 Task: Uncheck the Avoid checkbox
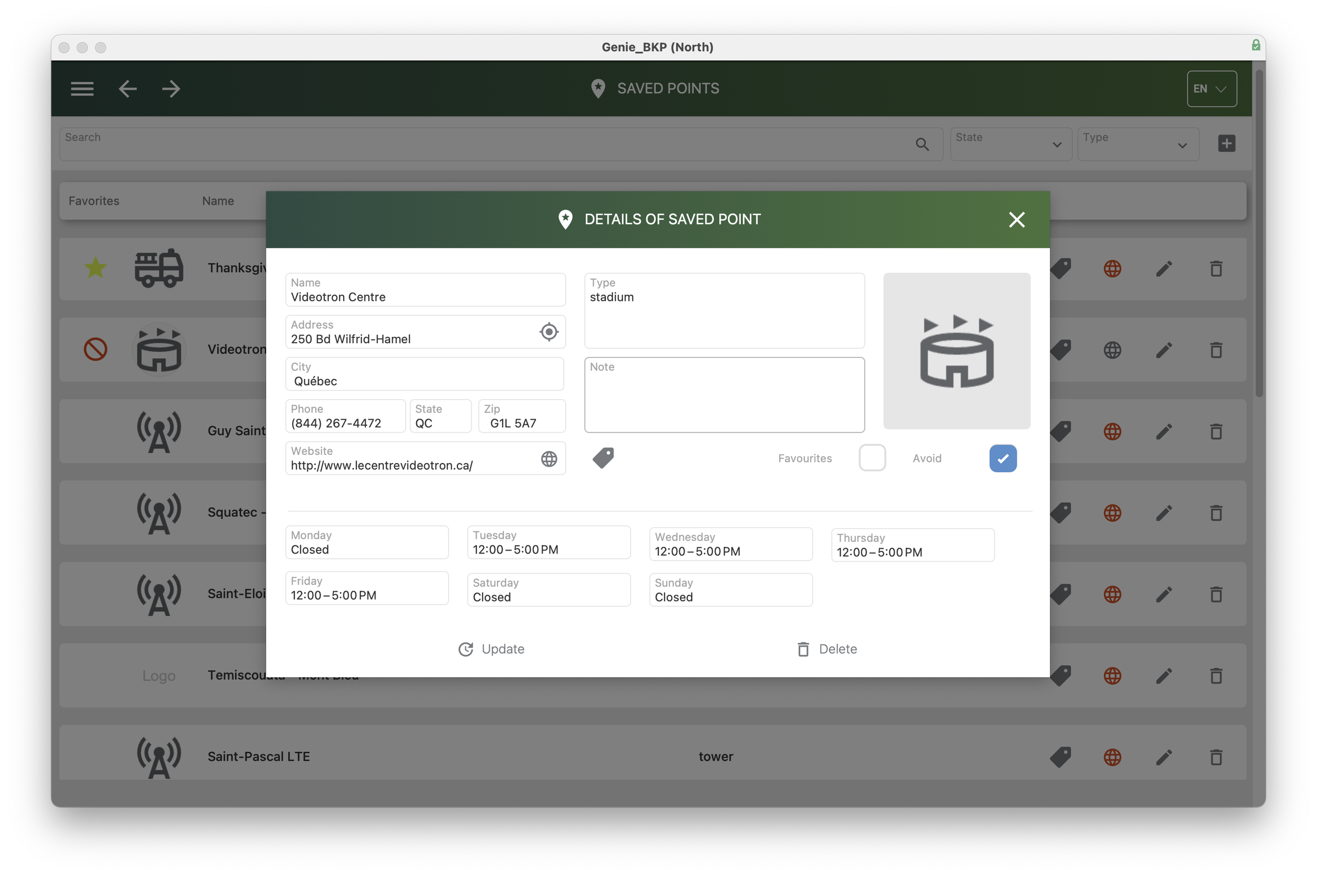click(x=1003, y=458)
